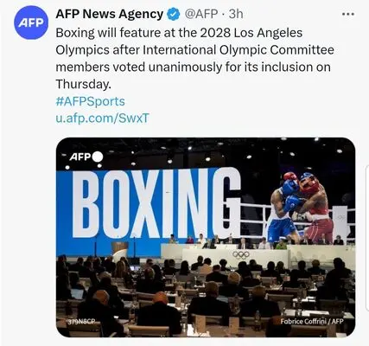Open the AFP News Agency display name

110,14
